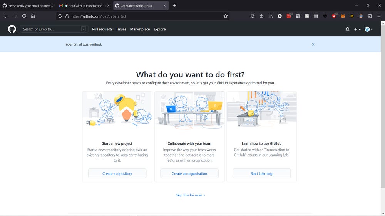
Task: Click the site security padlock icon
Action: coord(67,16)
